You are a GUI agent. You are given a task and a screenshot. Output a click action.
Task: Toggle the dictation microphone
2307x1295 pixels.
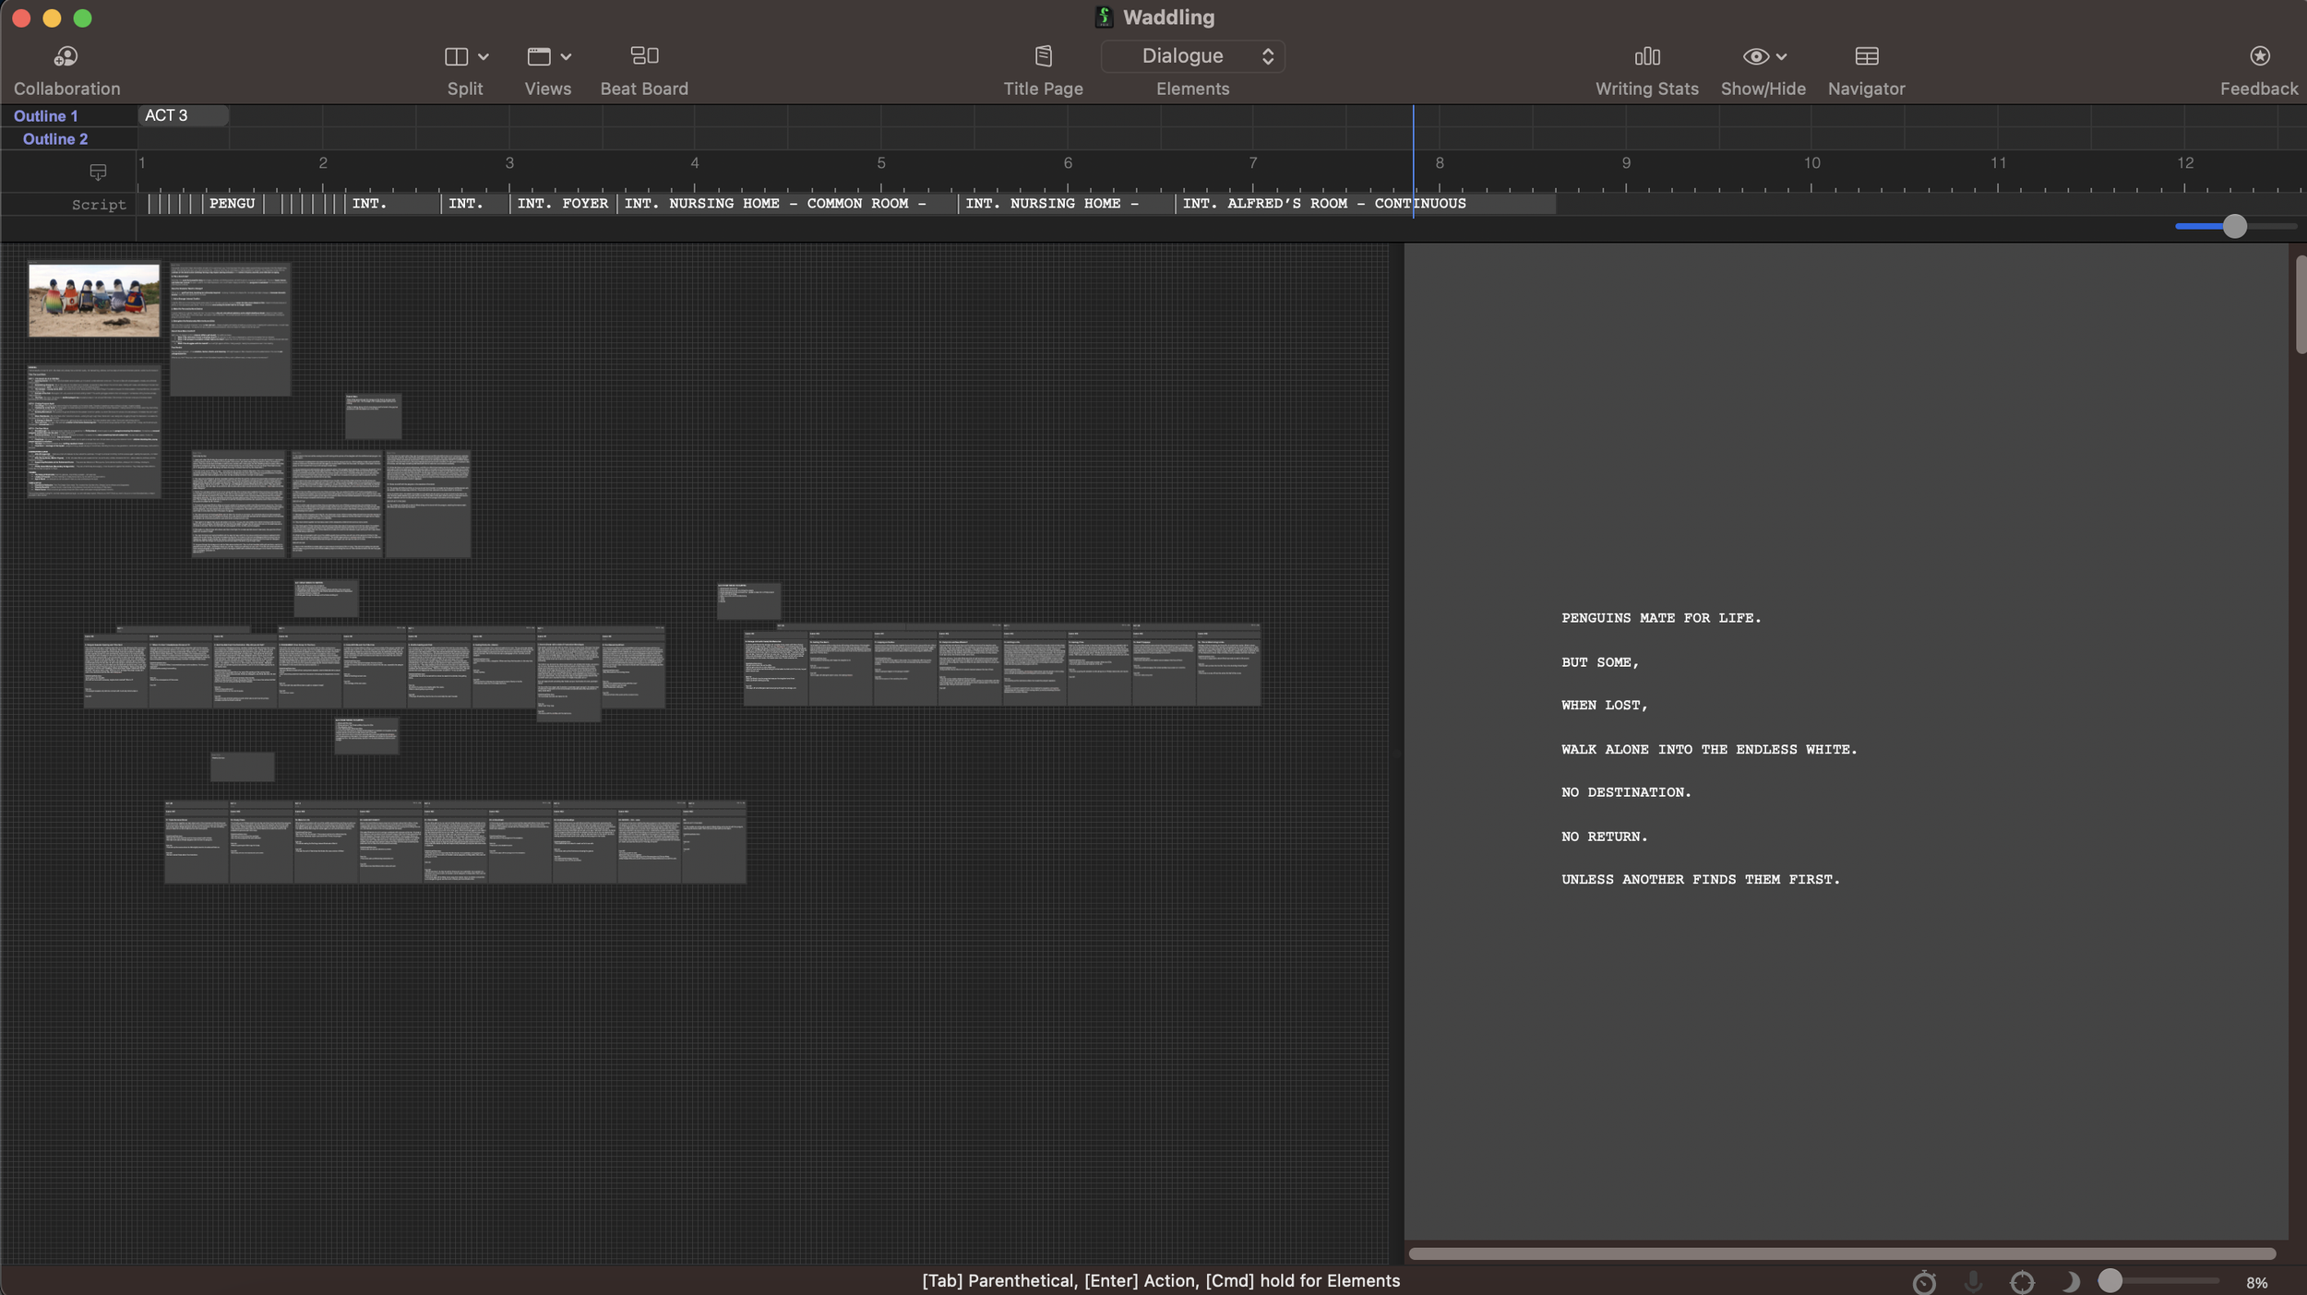(1973, 1281)
